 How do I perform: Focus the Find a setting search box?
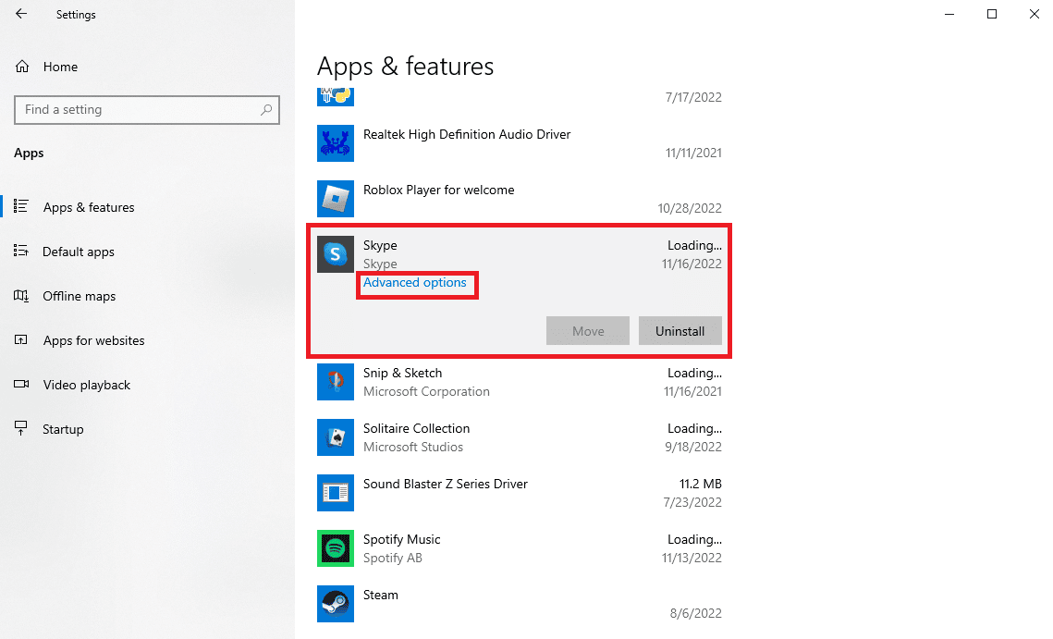click(x=146, y=109)
